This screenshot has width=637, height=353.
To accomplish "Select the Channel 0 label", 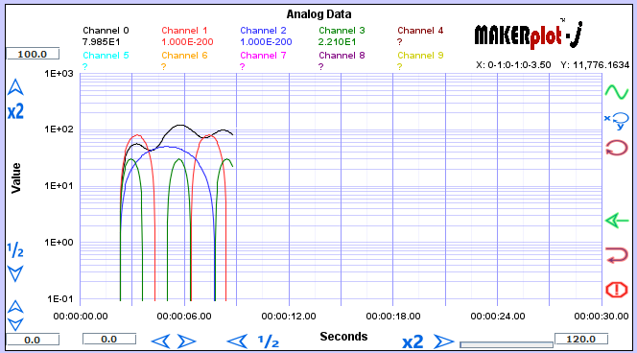I will (106, 31).
